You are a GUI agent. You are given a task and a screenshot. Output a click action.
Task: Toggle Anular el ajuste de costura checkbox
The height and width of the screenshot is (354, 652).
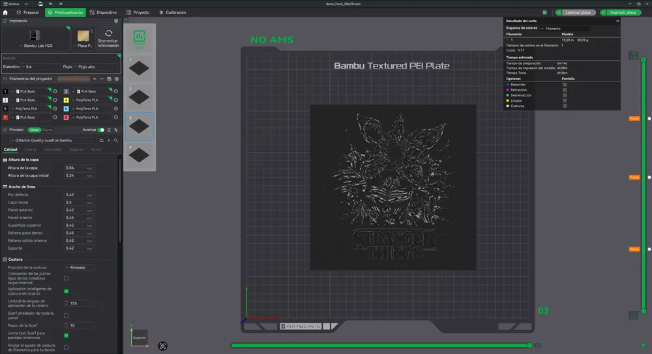[66, 347]
